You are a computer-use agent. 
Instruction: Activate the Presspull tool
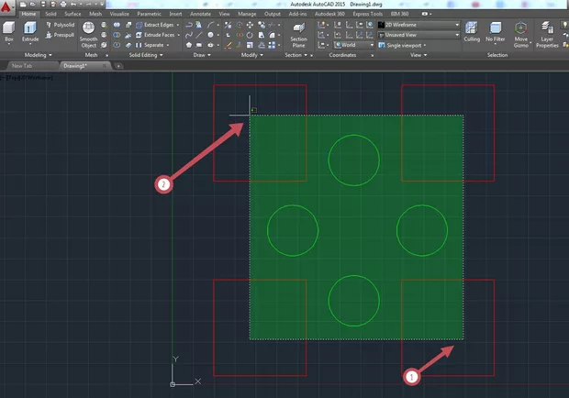[60, 35]
